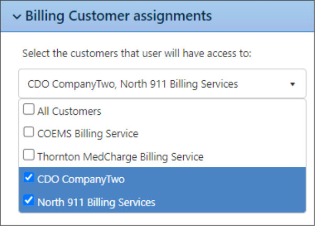Open the customer selection dropdown arrow
Screen dimensions: 315x226
click(x=292, y=84)
